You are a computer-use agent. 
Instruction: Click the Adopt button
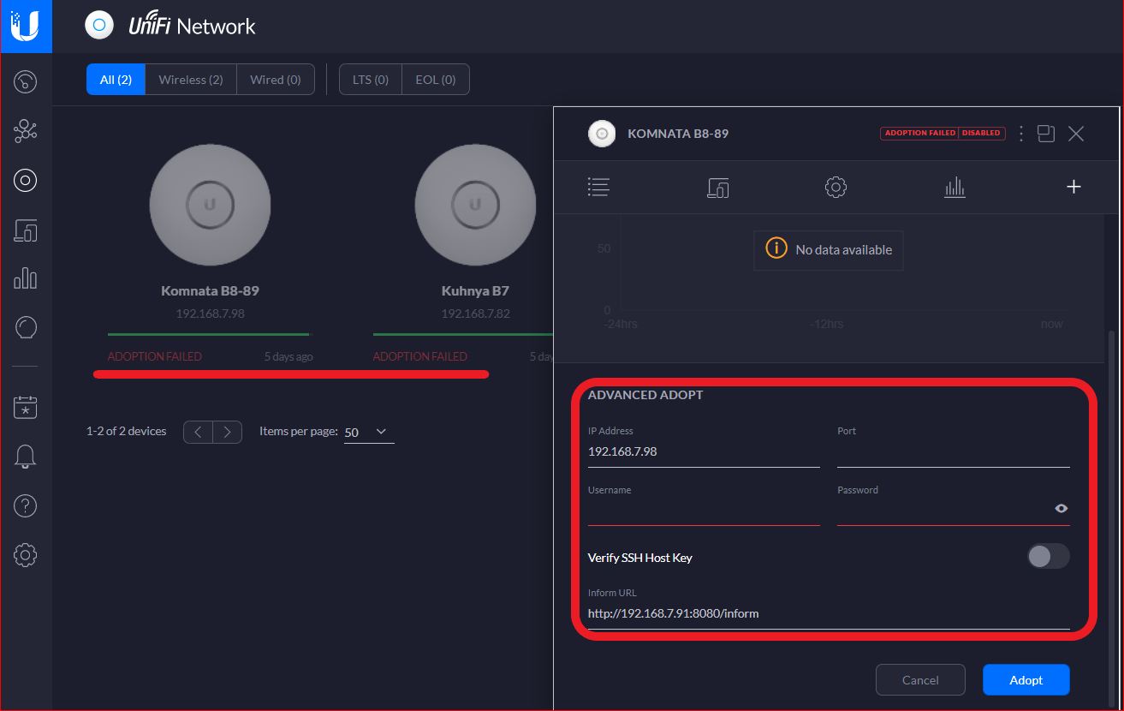[x=1026, y=680]
